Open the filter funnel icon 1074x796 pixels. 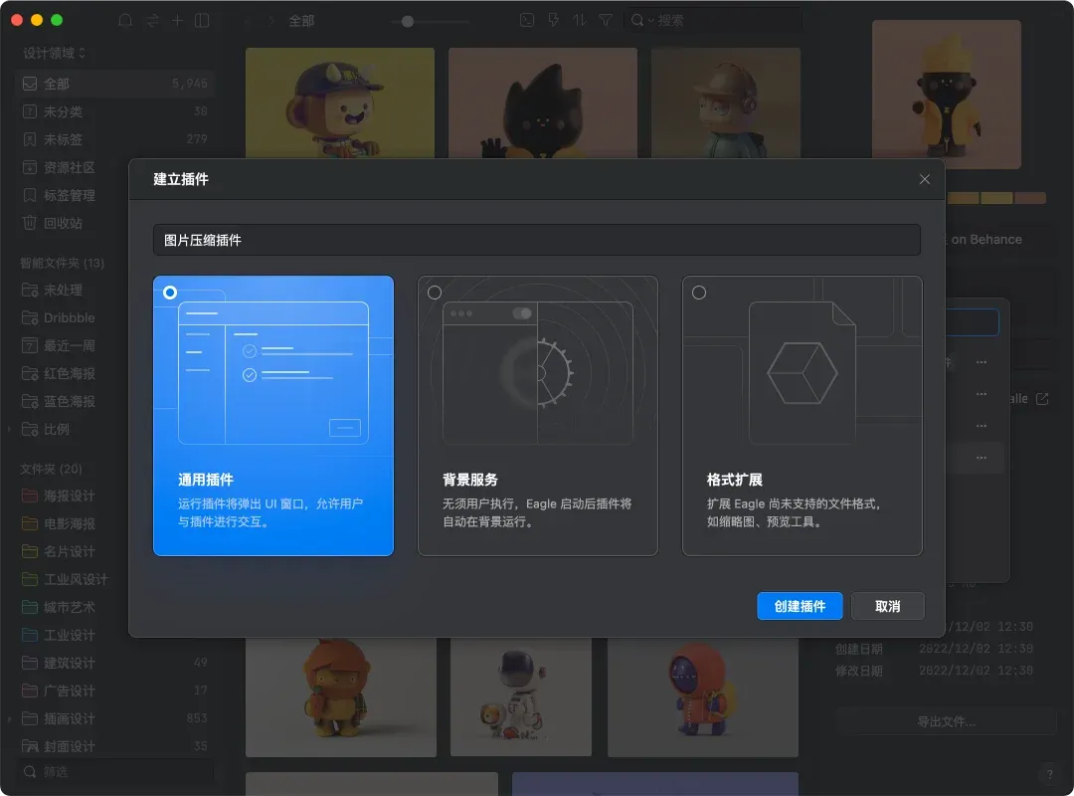606,21
